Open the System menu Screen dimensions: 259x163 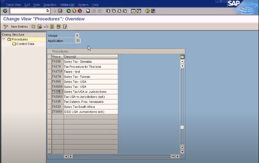[x=83, y=5]
